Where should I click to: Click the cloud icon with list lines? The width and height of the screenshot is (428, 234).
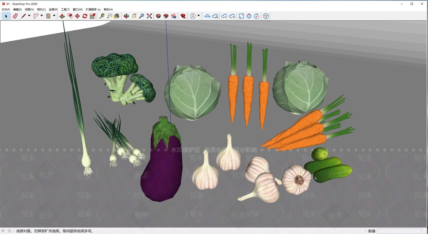coord(232,16)
